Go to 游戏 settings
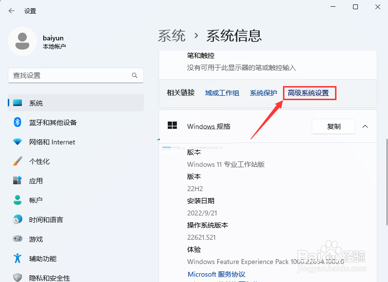 coord(76,239)
